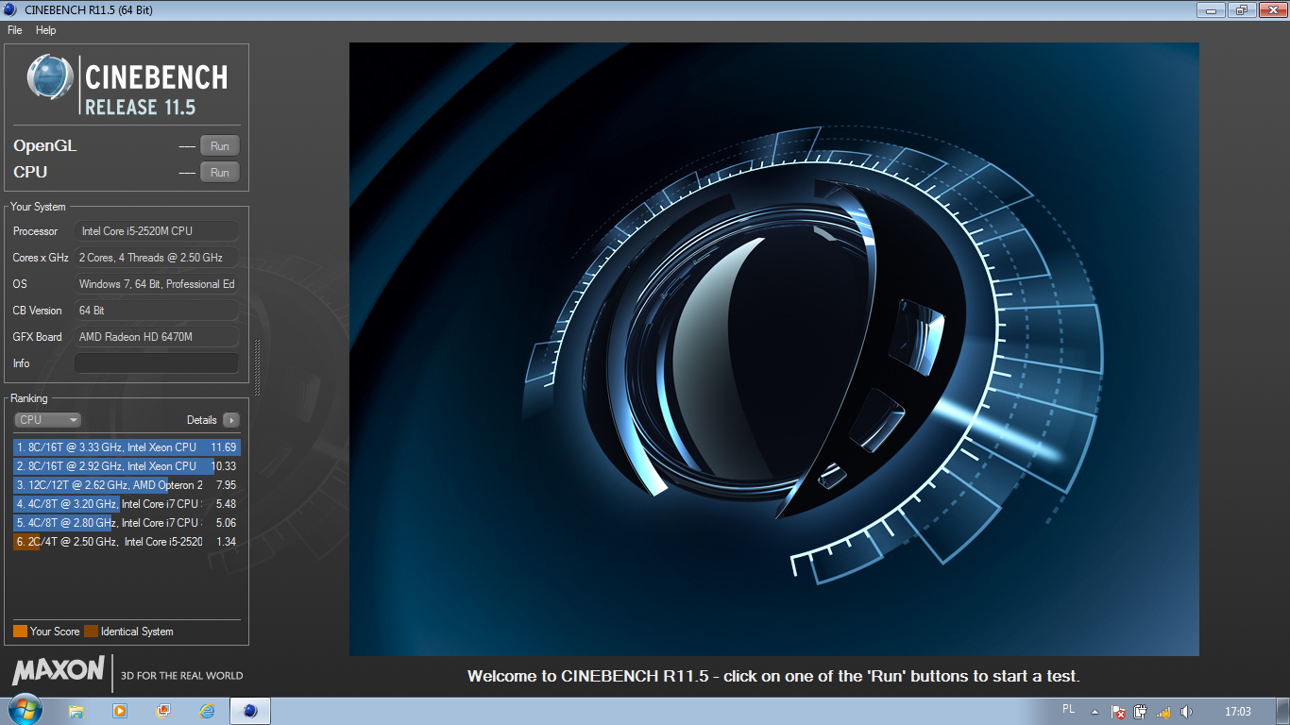Click the volume speaker tray icon

1186,712
